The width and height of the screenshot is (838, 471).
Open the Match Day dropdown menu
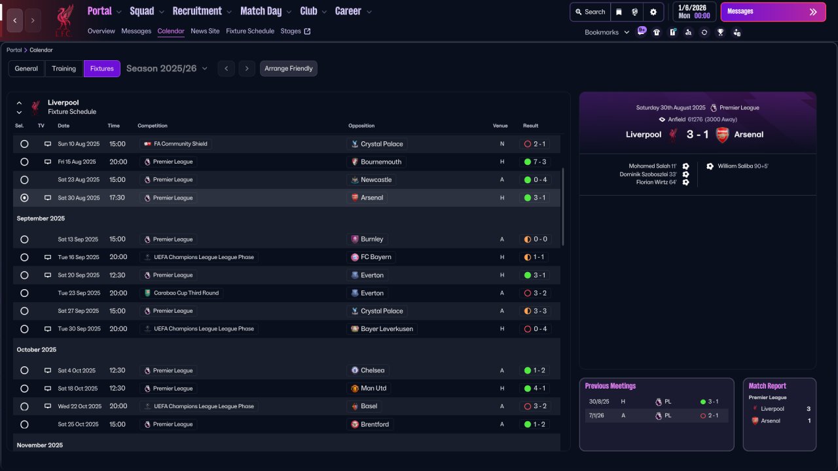(266, 11)
